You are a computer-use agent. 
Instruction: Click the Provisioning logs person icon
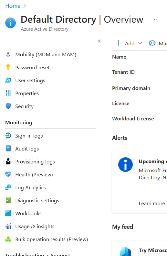coord(8,161)
